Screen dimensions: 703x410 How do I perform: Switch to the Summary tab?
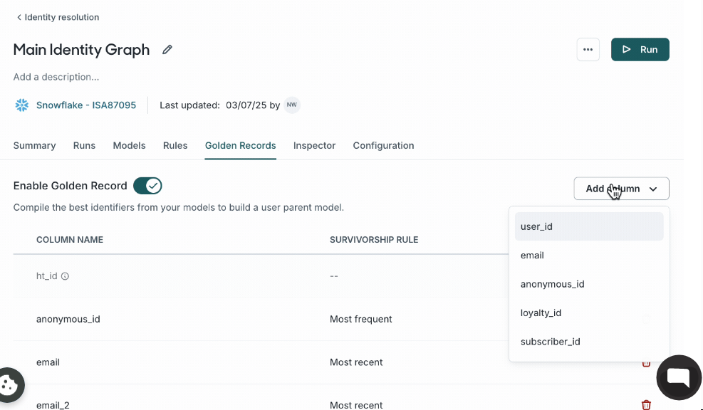(x=34, y=146)
